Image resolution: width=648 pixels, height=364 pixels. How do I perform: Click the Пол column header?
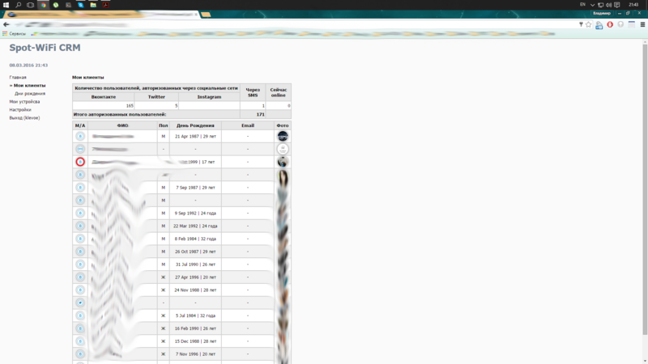click(164, 125)
